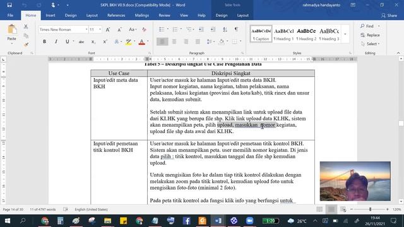Toggle Bold formatting
This screenshot has height=227, width=404.
tap(44, 42)
